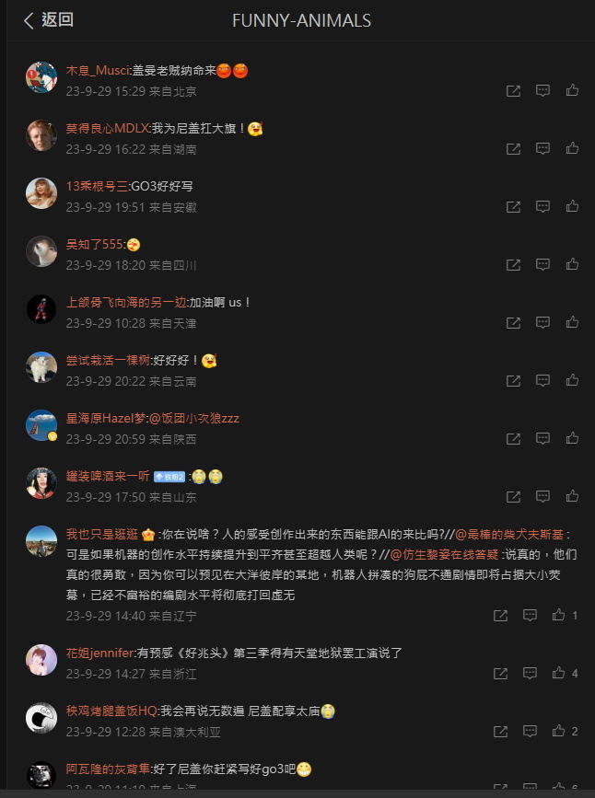Reply to 上颌骨飞向海的另一边's comment
The height and width of the screenshot is (798, 595).
pos(542,323)
